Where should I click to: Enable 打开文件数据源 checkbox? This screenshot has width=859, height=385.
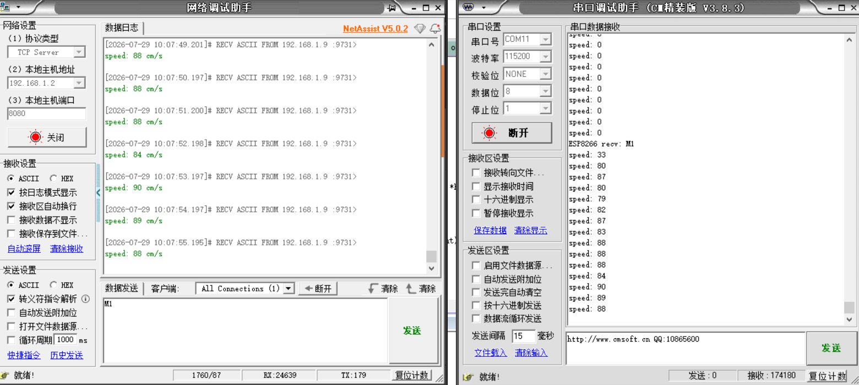coord(11,327)
